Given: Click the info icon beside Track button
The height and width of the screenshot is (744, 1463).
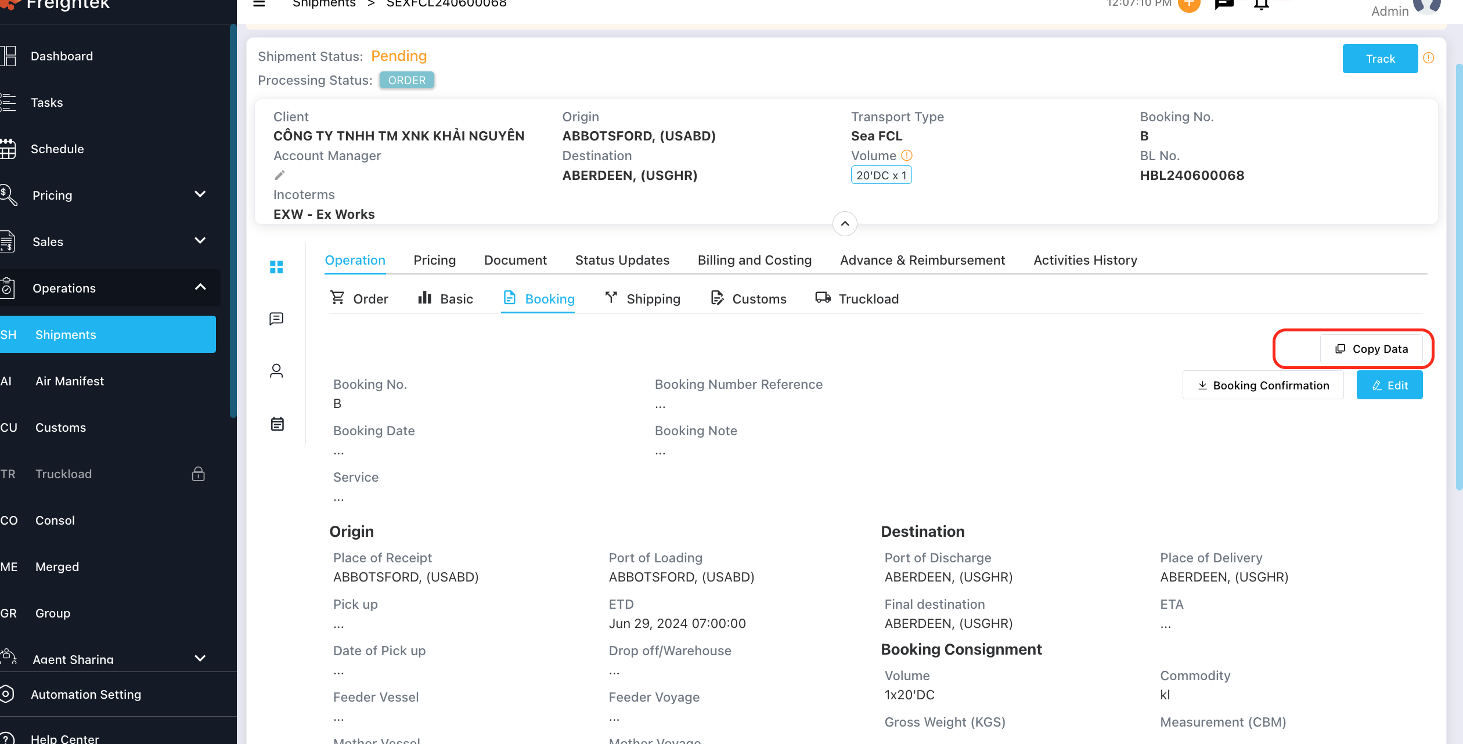Looking at the screenshot, I should point(1429,58).
